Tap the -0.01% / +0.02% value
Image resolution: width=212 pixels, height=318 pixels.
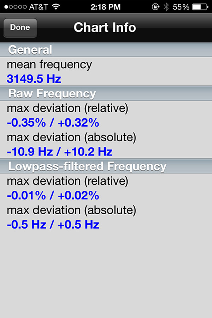coord(53,195)
